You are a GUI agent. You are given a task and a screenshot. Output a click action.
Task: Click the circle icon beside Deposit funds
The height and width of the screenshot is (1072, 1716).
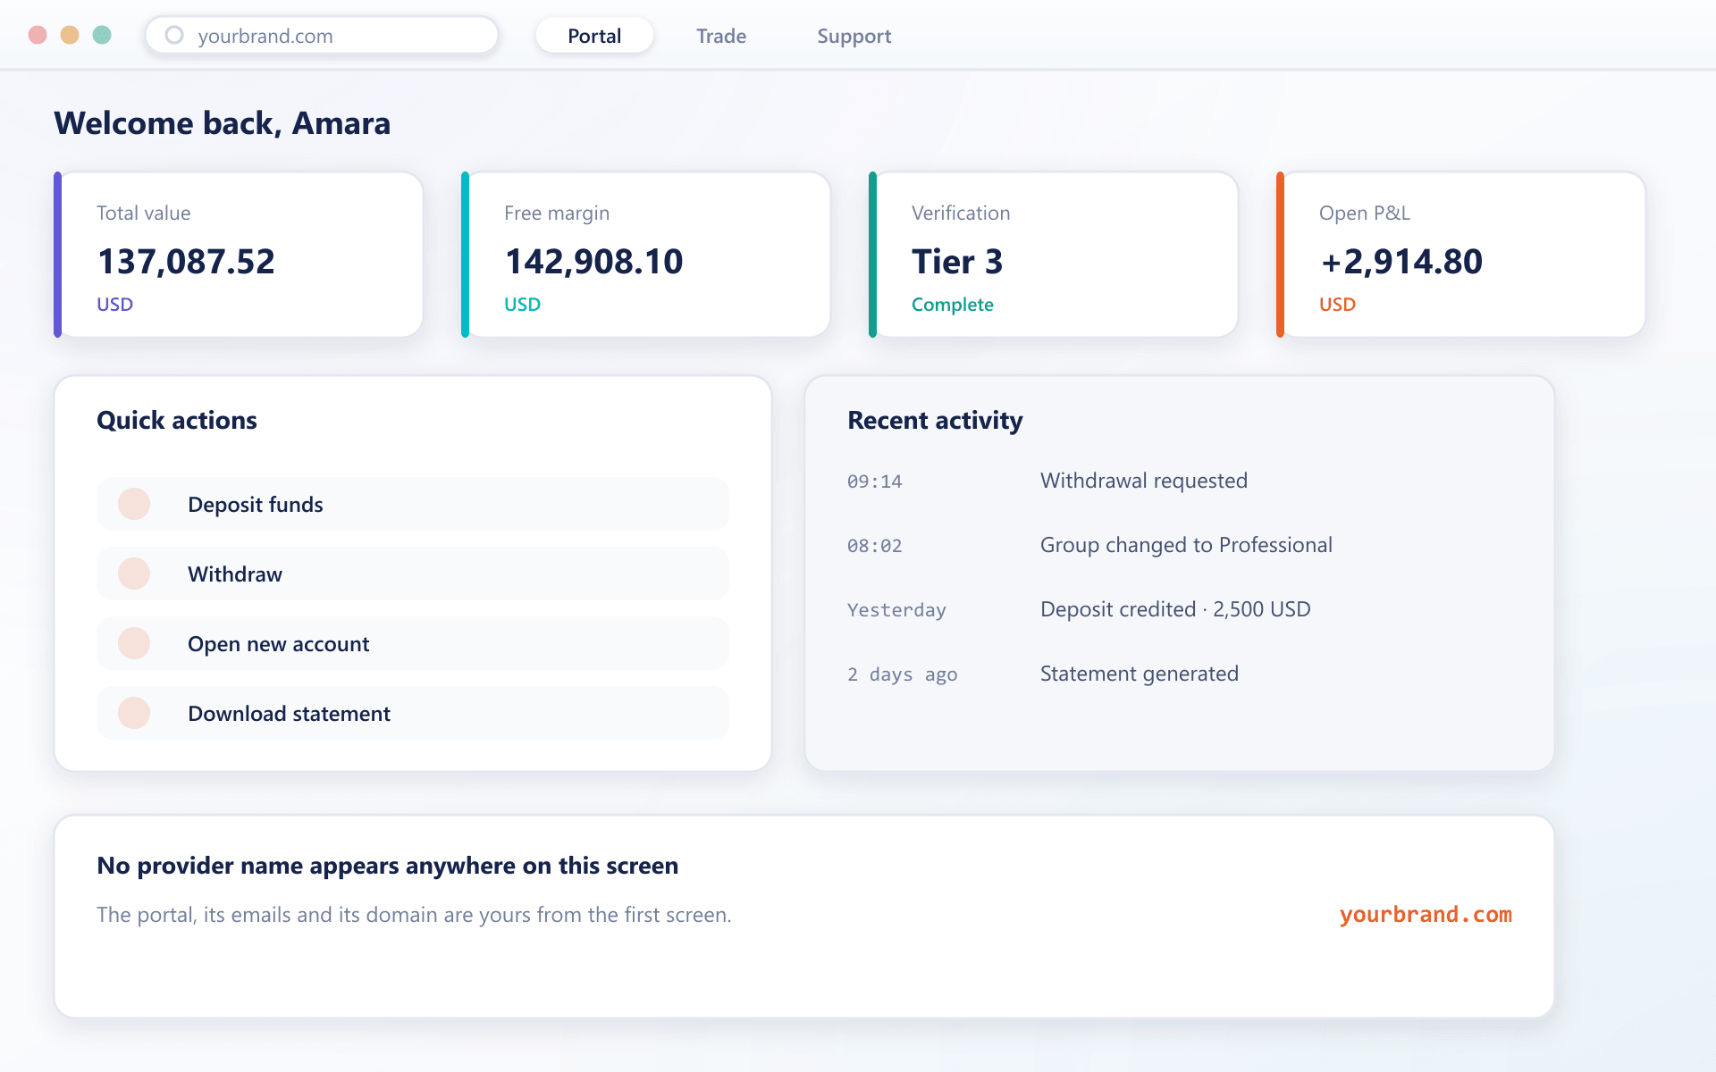(x=134, y=504)
